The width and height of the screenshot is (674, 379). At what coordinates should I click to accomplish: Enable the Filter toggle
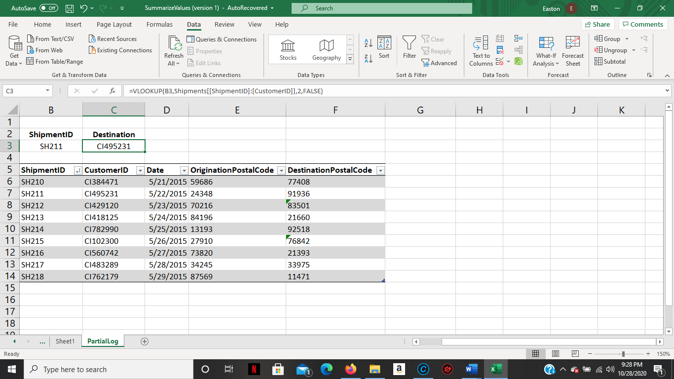[409, 48]
